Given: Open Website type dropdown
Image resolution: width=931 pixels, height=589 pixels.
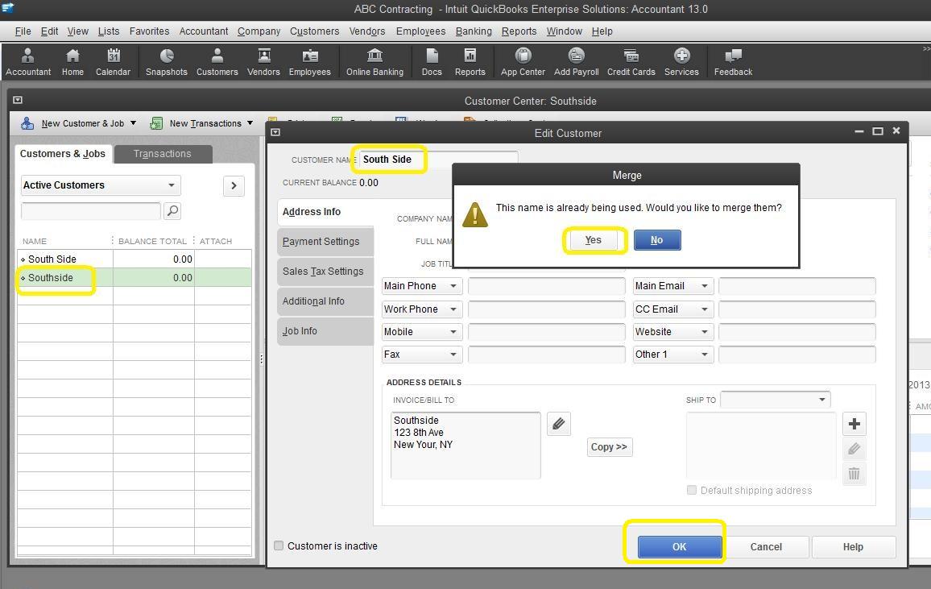Looking at the screenshot, I should pyautogui.click(x=672, y=332).
